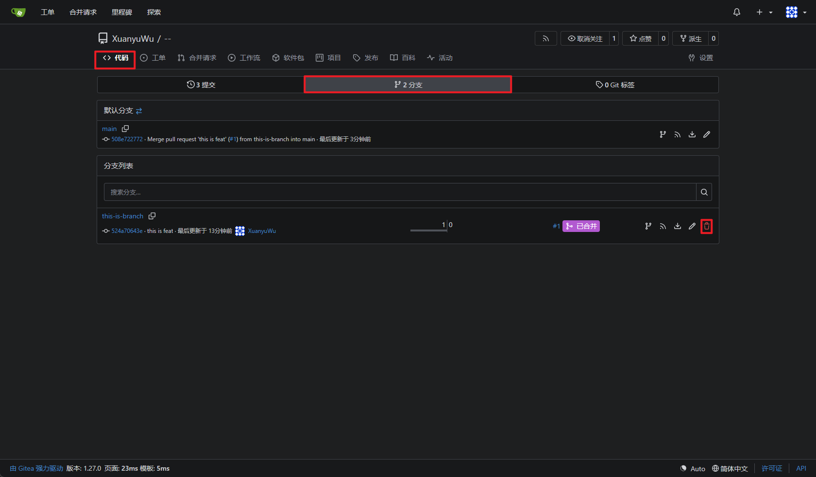816x477 pixels.
Task: Open the top navbar 工单 menu
Action: click(47, 12)
